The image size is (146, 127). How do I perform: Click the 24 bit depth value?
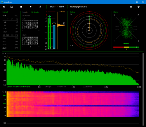coord(12,19)
